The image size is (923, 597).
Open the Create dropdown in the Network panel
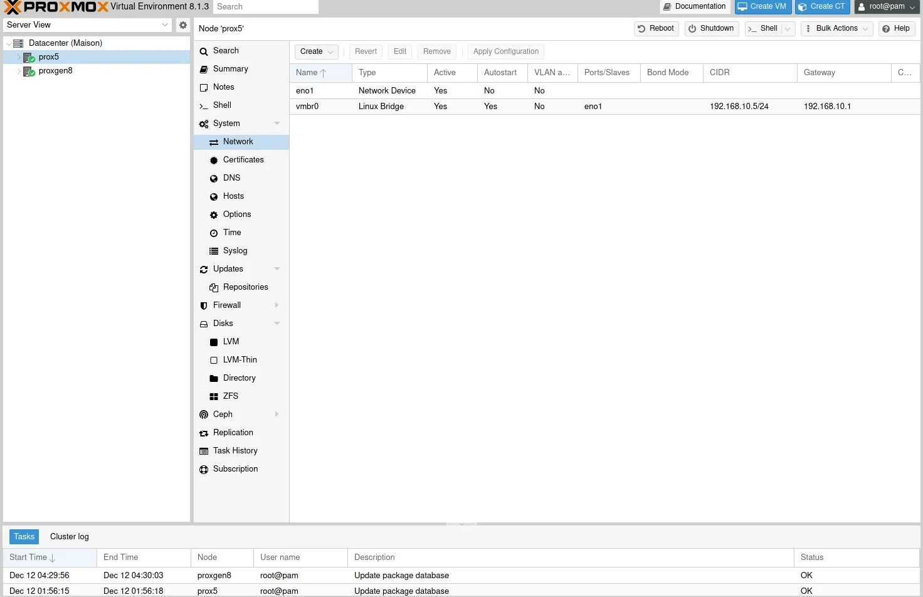tap(316, 51)
